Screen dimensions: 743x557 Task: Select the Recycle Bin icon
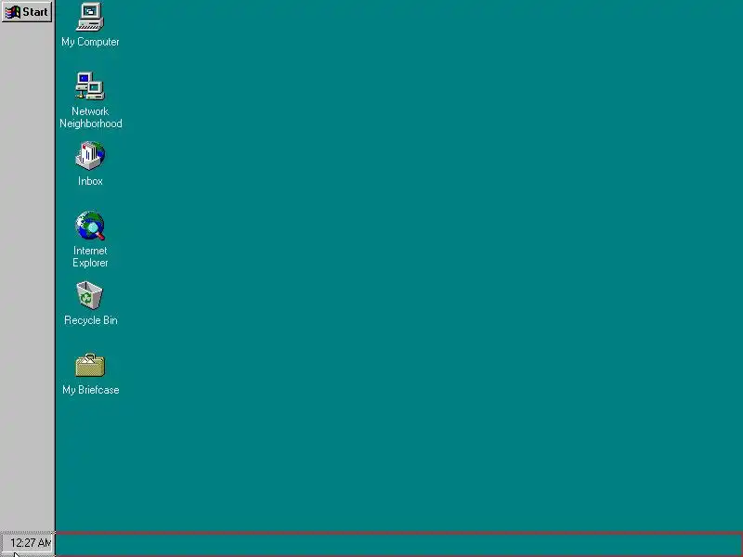pyautogui.click(x=90, y=295)
